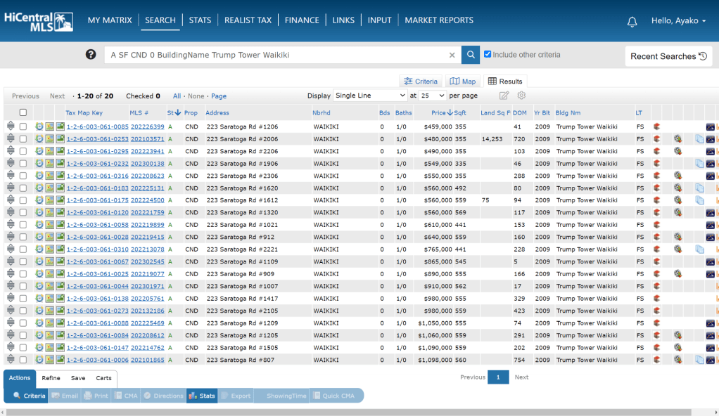Open the Display Single Line dropdown
Image resolution: width=719 pixels, height=416 pixels.
pos(370,96)
